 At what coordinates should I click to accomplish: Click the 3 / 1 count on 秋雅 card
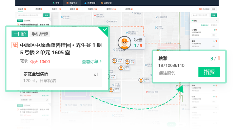pyautogui.click(x=215, y=58)
